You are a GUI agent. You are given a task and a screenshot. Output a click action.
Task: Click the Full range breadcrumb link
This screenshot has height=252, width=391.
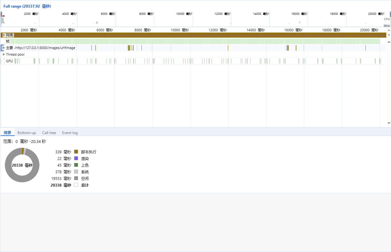[x=27, y=6]
